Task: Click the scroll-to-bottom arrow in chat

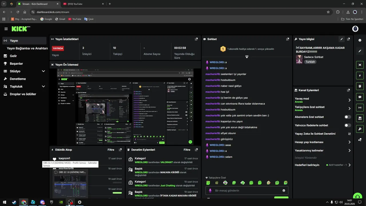Action: [247, 57]
